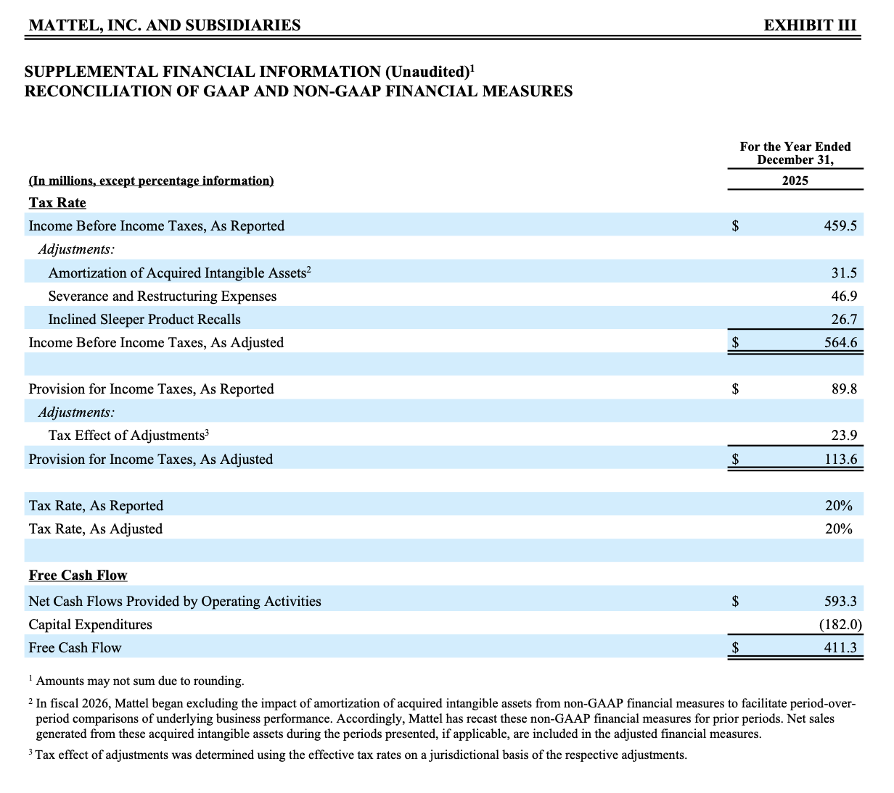Click the dollar sign in the 564.6 row
The image size is (894, 793).
(x=735, y=343)
